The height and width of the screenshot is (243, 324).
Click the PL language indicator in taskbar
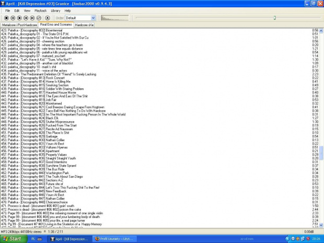[33, 238]
